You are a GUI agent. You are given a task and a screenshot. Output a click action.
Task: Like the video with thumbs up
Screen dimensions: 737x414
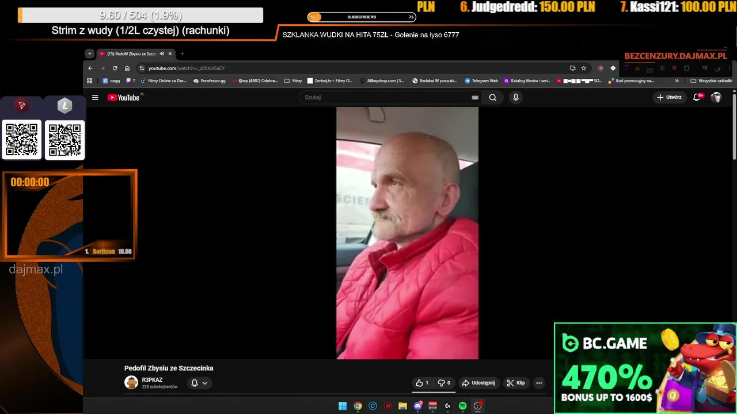tap(422, 383)
